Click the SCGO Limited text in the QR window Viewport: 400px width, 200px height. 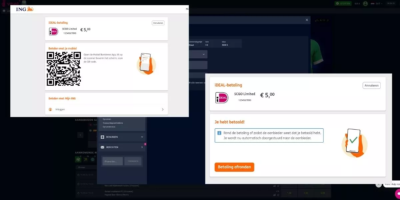(70, 29)
